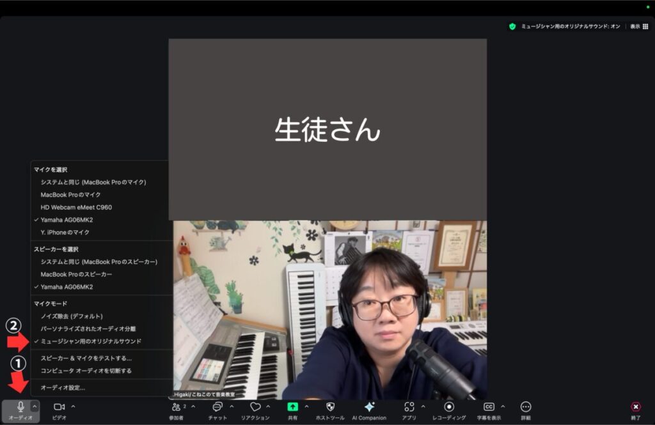Image resolution: width=655 pixels, height=425 pixels.
Task: Choose Yamaha AG06MK2 speaker in スピーカーを選択
Action: point(72,286)
